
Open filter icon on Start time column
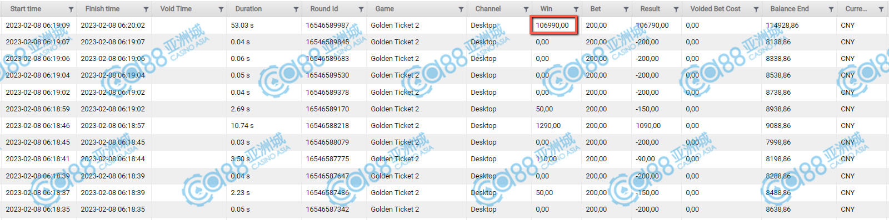[71, 9]
